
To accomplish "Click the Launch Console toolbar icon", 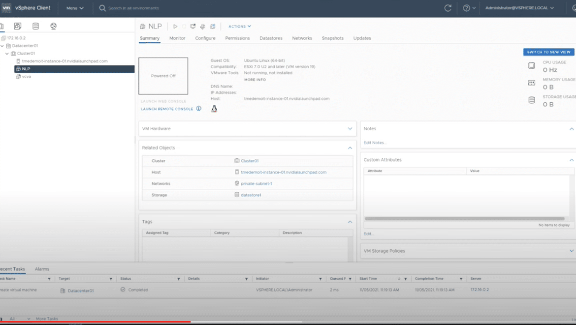I will (x=193, y=27).
